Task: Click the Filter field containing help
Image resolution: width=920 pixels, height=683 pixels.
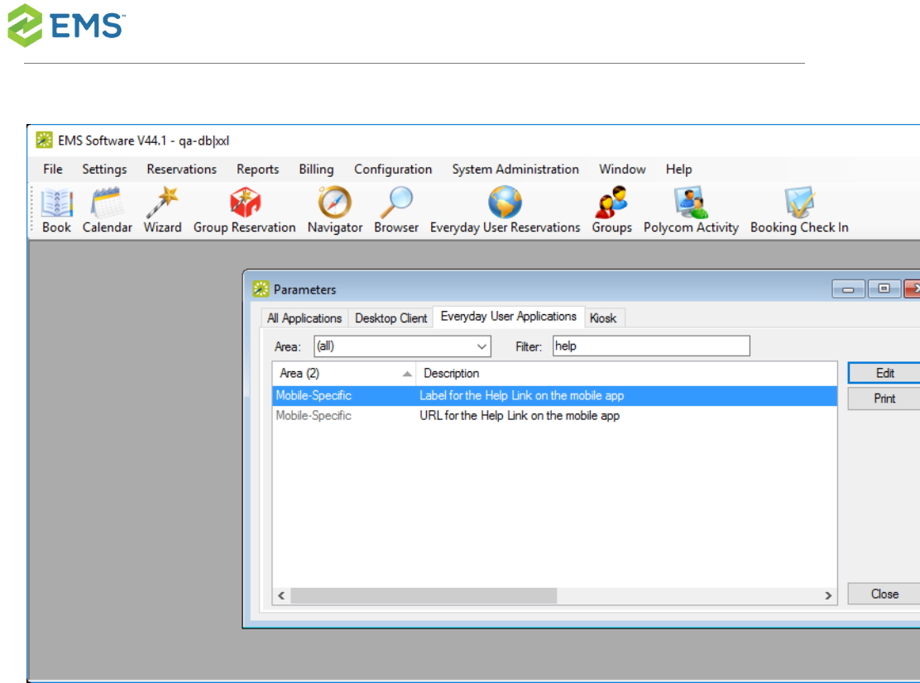Action: pyautogui.click(x=651, y=346)
